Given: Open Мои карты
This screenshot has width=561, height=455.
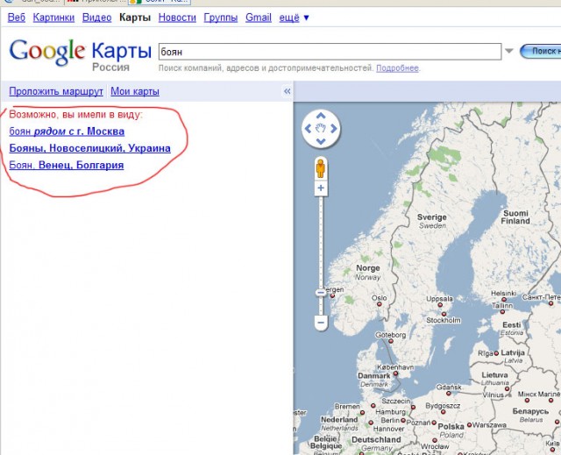Looking at the screenshot, I should pos(135,91).
